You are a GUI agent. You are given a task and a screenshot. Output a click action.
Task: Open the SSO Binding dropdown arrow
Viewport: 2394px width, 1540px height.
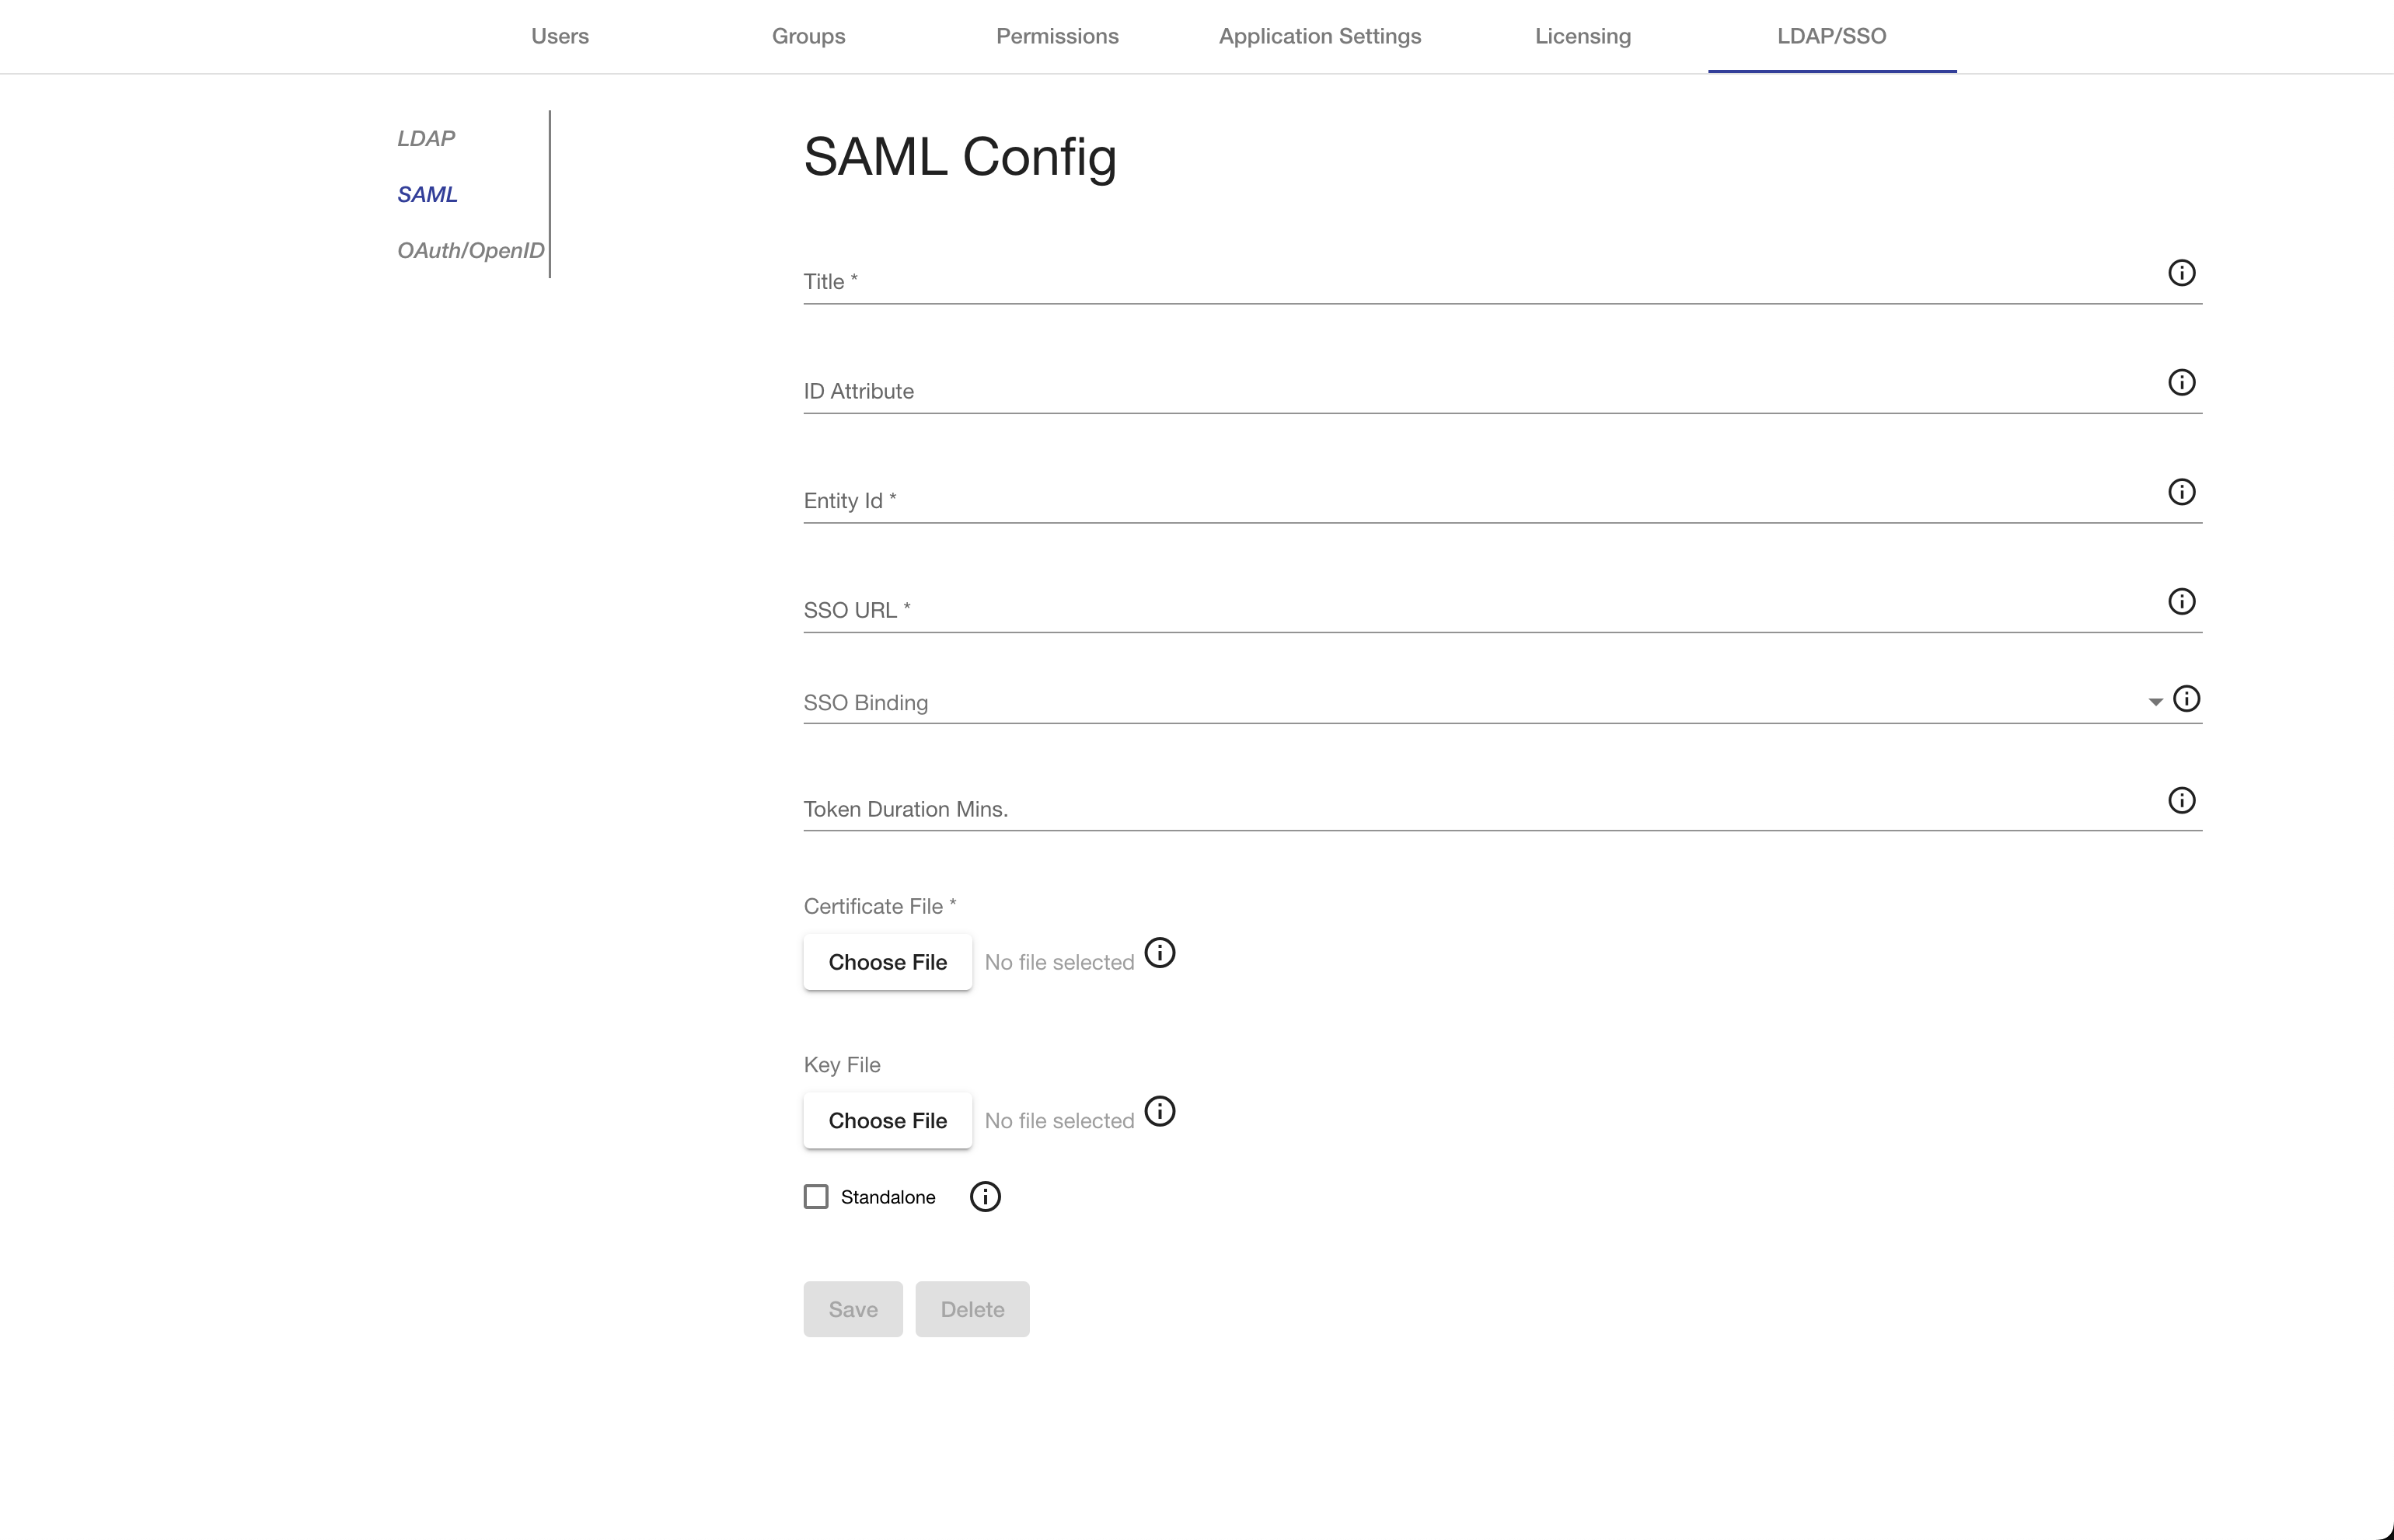tap(2155, 702)
